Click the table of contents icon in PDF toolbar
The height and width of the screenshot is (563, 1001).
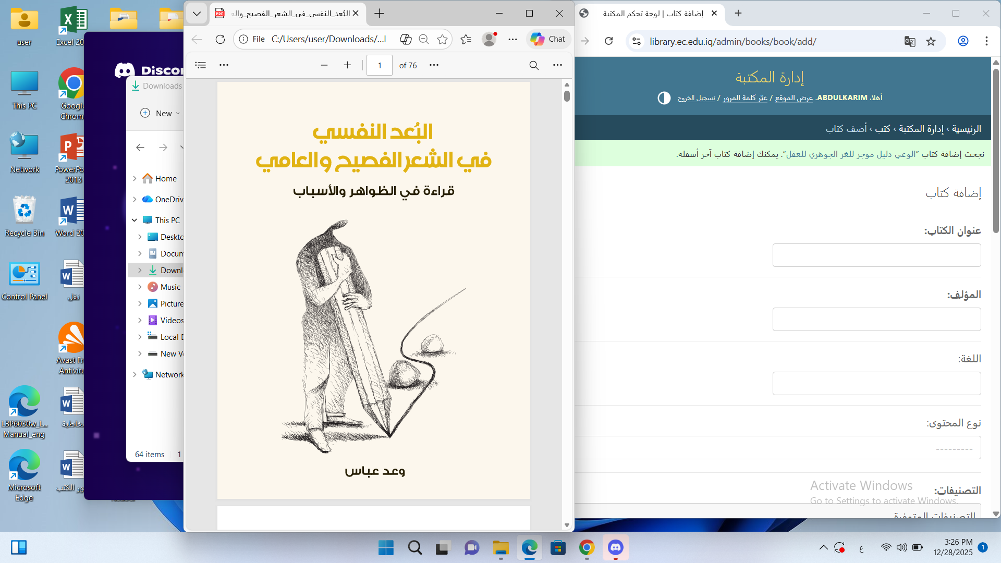[201, 65]
